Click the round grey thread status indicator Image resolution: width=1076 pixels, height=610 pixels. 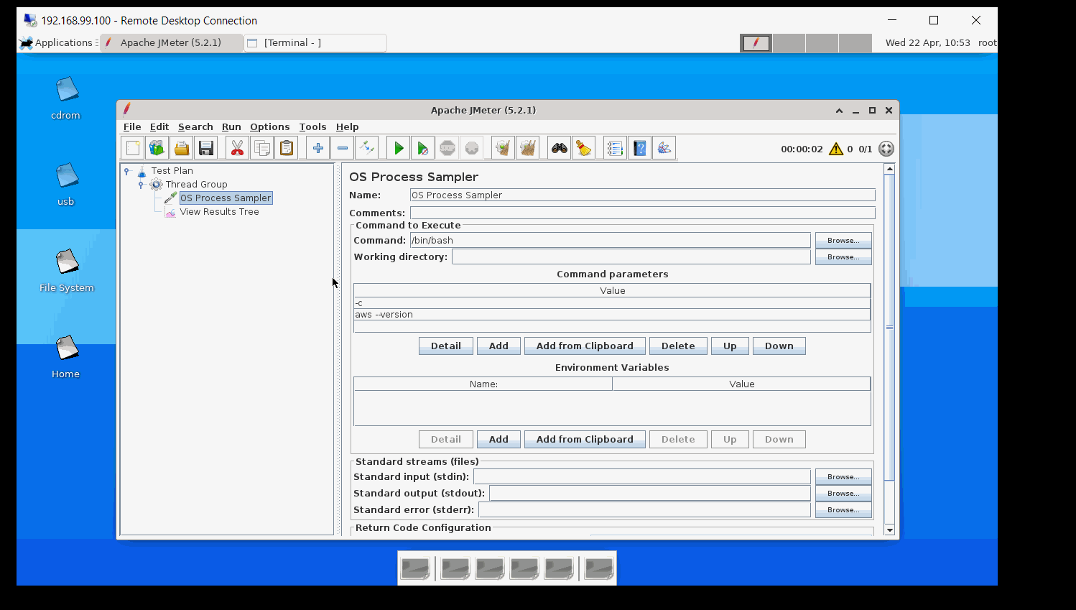tap(886, 149)
